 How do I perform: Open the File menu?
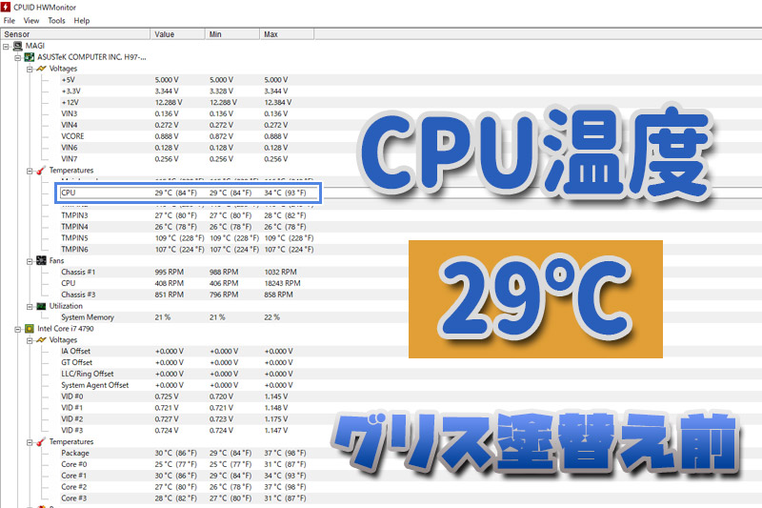pyautogui.click(x=10, y=20)
